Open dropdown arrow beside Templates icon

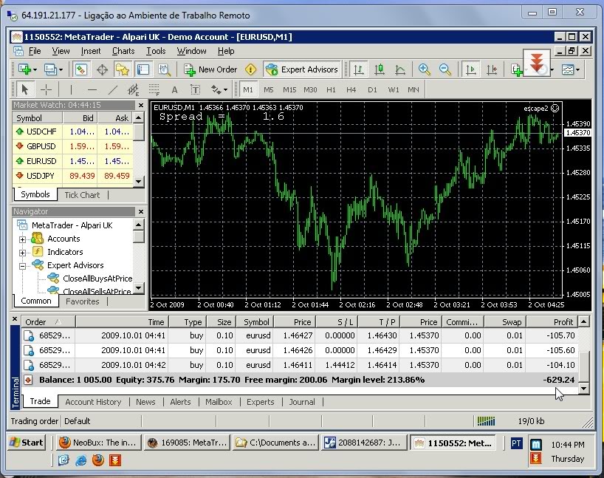click(x=578, y=69)
